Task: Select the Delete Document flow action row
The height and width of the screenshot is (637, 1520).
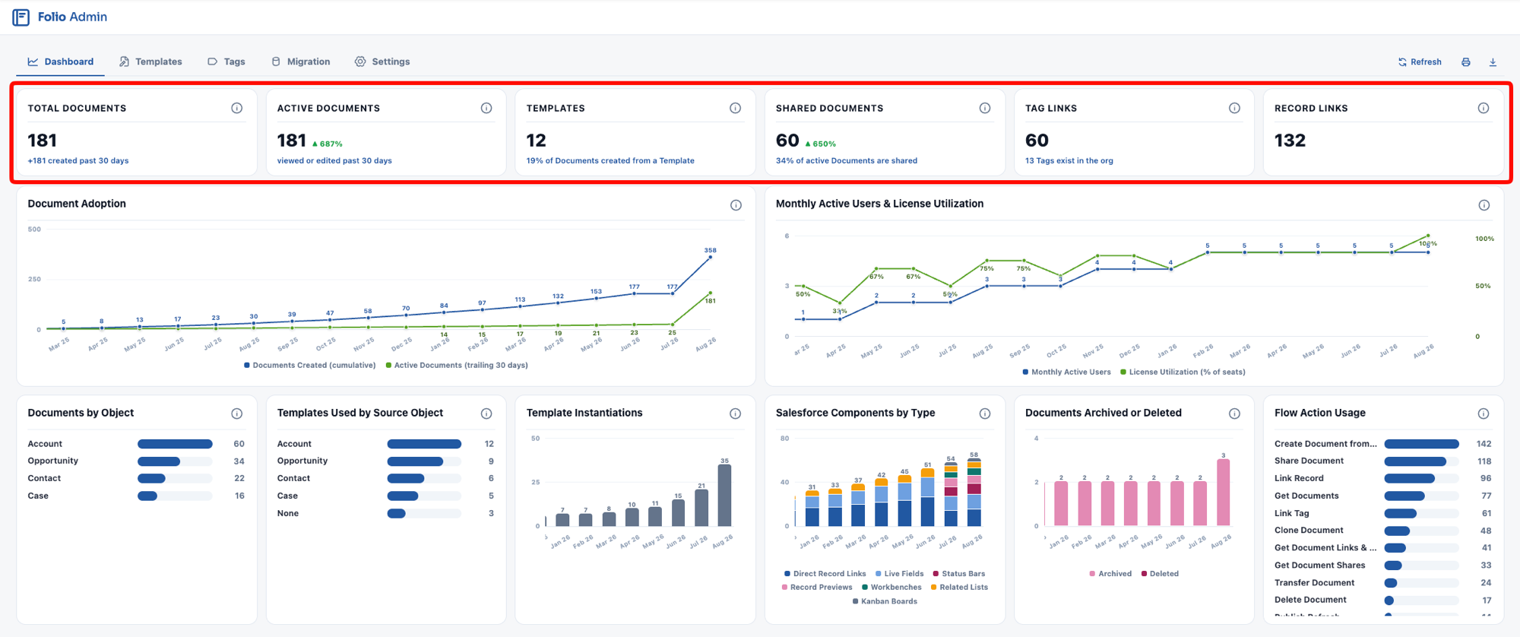Action: click(x=1383, y=601)
